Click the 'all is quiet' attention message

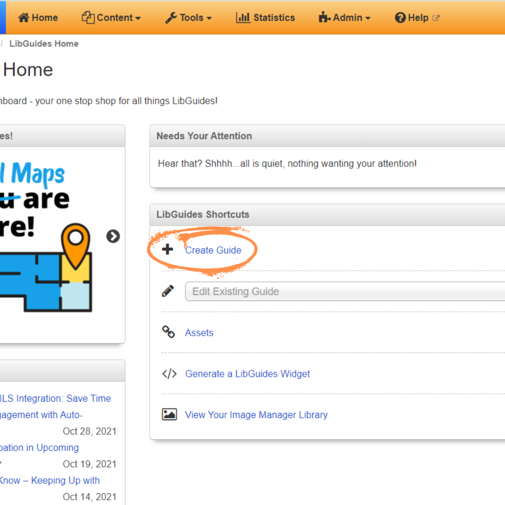(x=287, y=164)
